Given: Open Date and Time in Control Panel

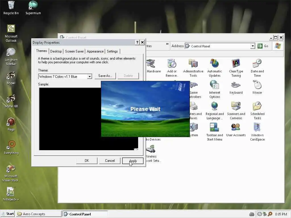Looking at the screenshot, I should point(257,68).
